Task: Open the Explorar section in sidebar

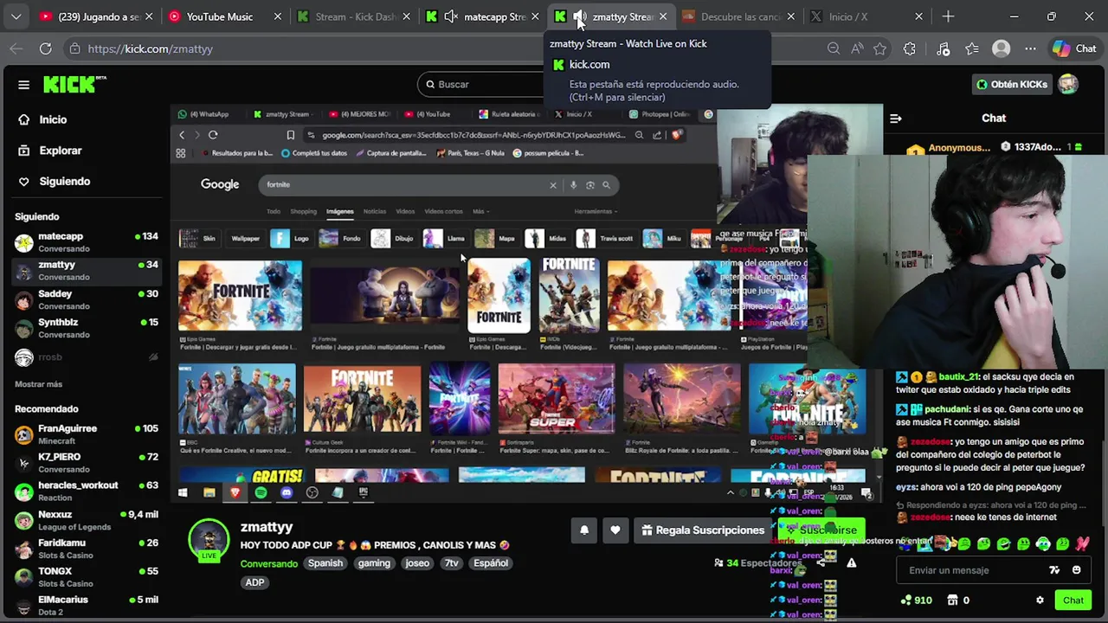Action: tap(60, 151)
